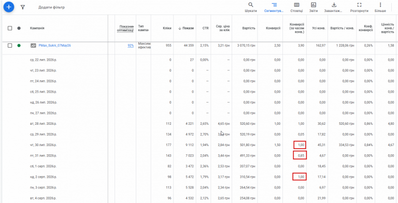Sort by the Вартість / конв. column header
Viewport: 398px width, 203px height.
tap(342, 28)
